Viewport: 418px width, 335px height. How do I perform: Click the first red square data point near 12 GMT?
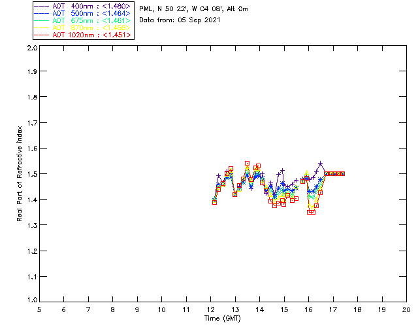pos(214,202)
